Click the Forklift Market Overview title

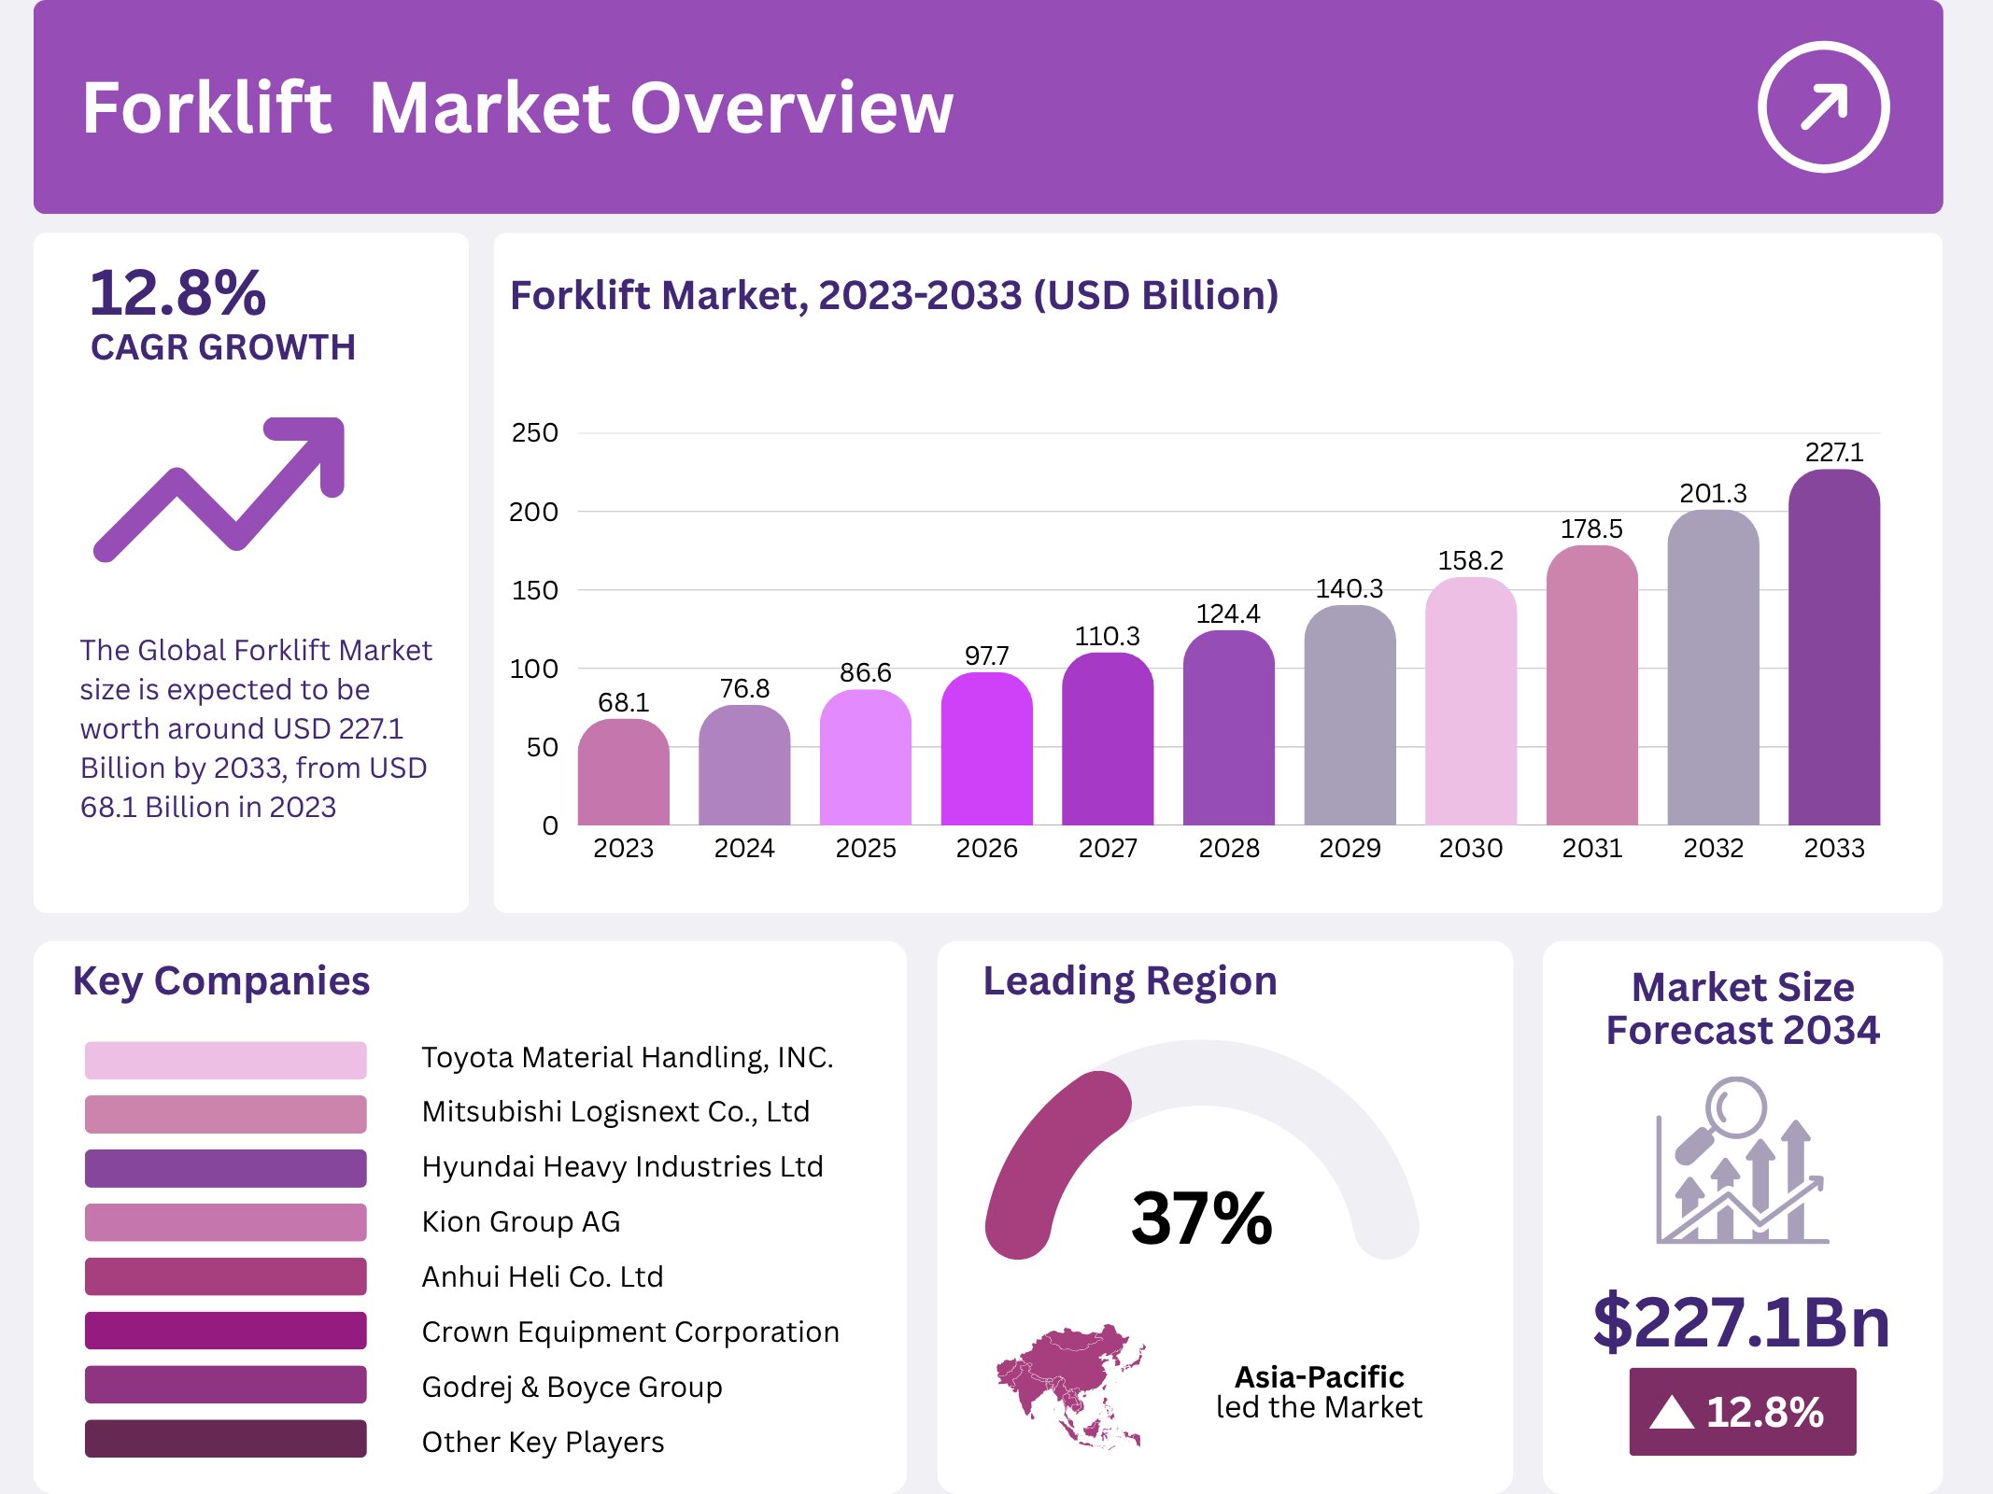(517, 108)
